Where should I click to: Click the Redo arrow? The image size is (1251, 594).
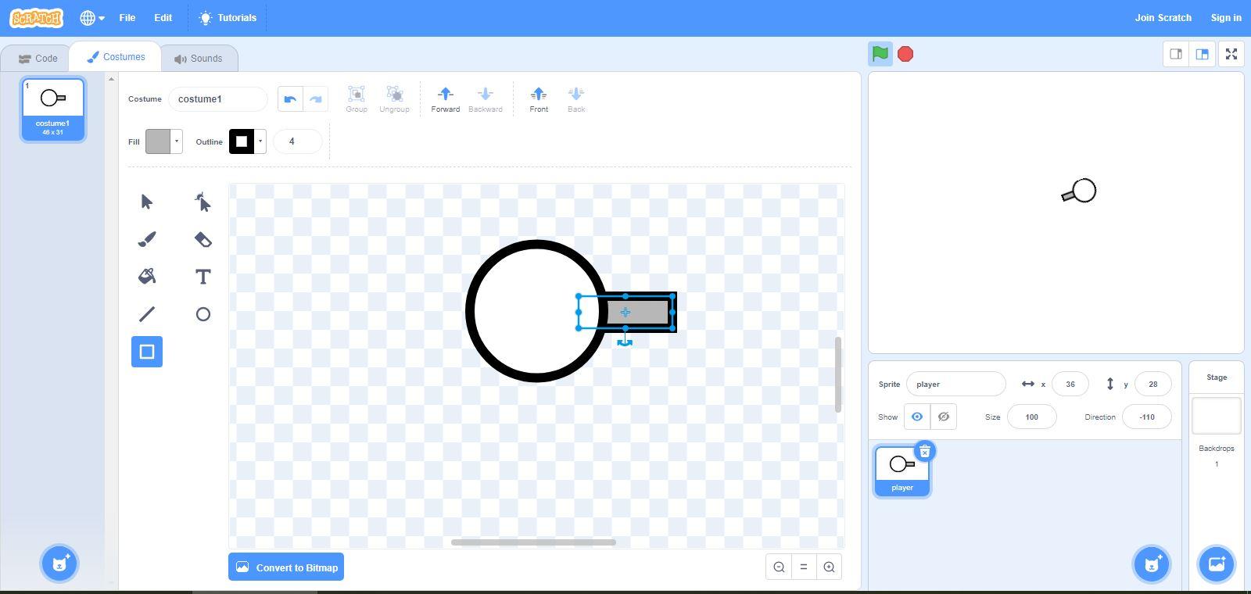pos(315,99)
